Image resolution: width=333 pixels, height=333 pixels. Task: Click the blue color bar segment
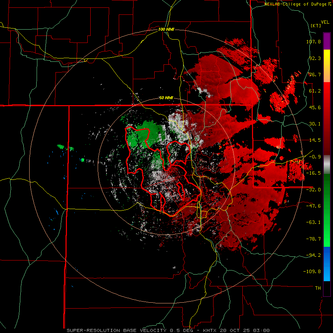(x=327, y=264)
